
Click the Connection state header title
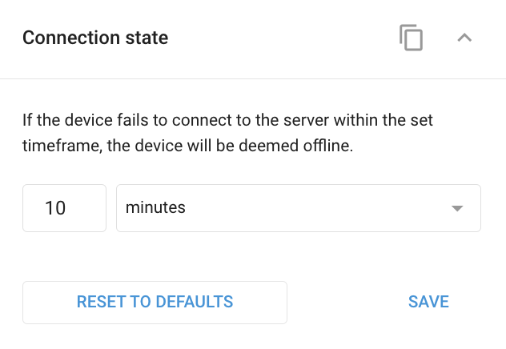[95, 38]
